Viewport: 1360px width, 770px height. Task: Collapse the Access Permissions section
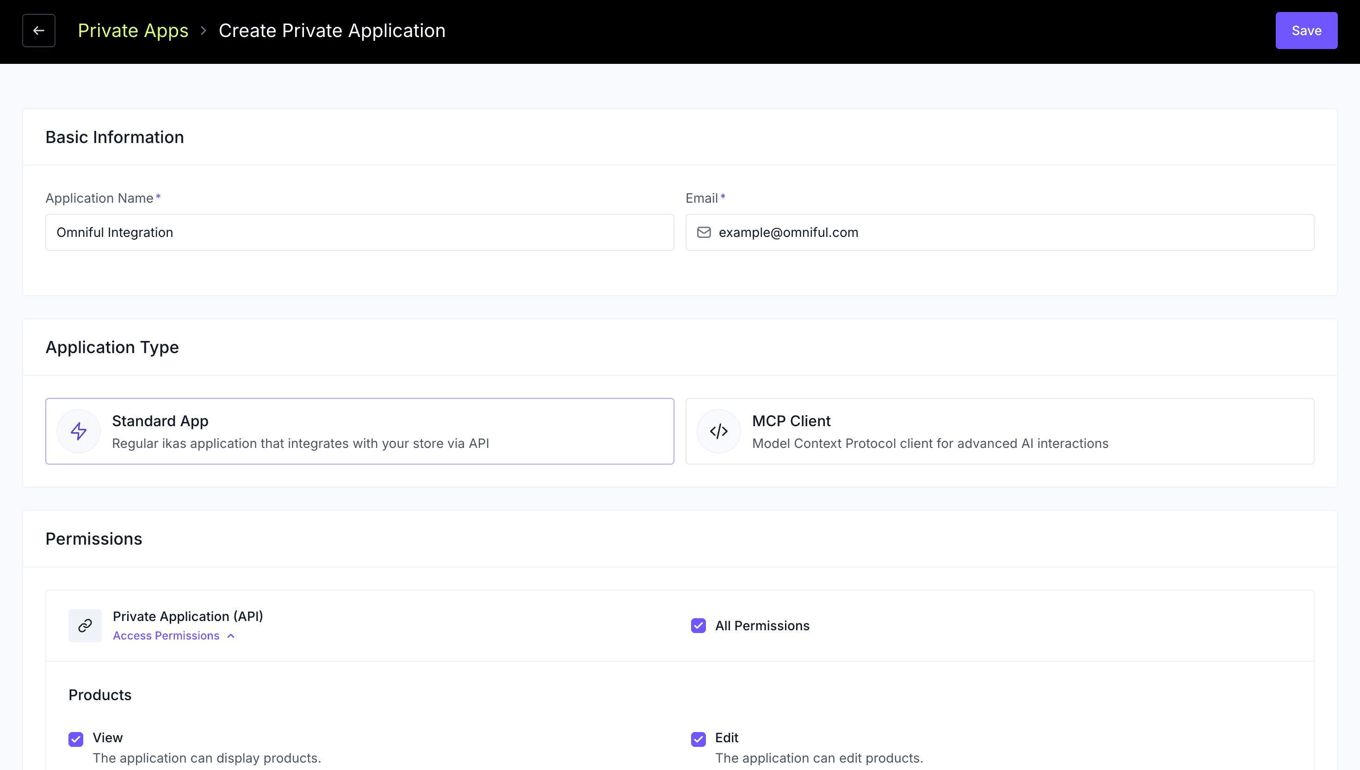[166, 636]
